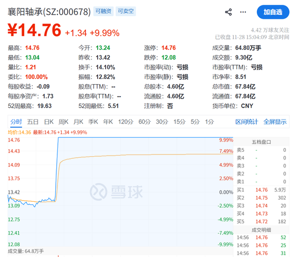The height and width of the screenshot is (257, 295).
Task: Click the 总市值 value 67.84亿
Action: [245, 86]
